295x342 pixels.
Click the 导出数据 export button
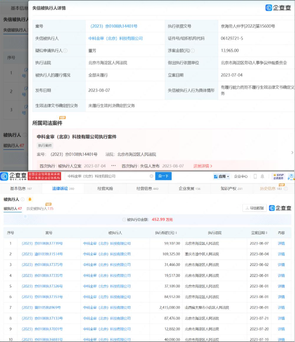tap(254, 208)
